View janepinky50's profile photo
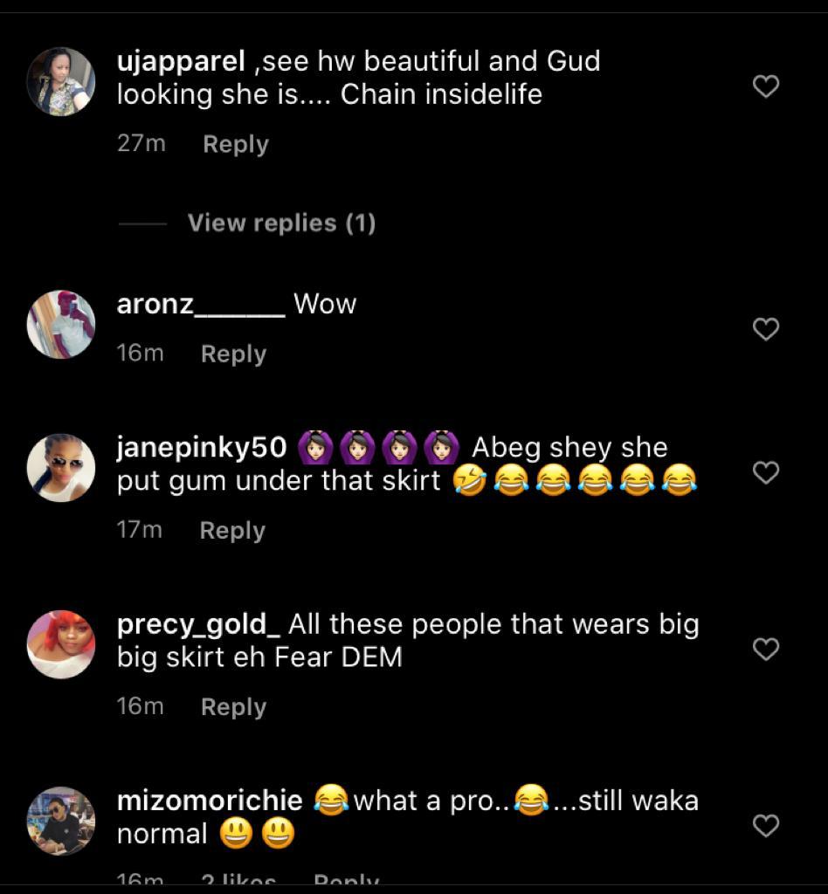The width and height of the screenshot is (828, 894). tap(60, 468)
